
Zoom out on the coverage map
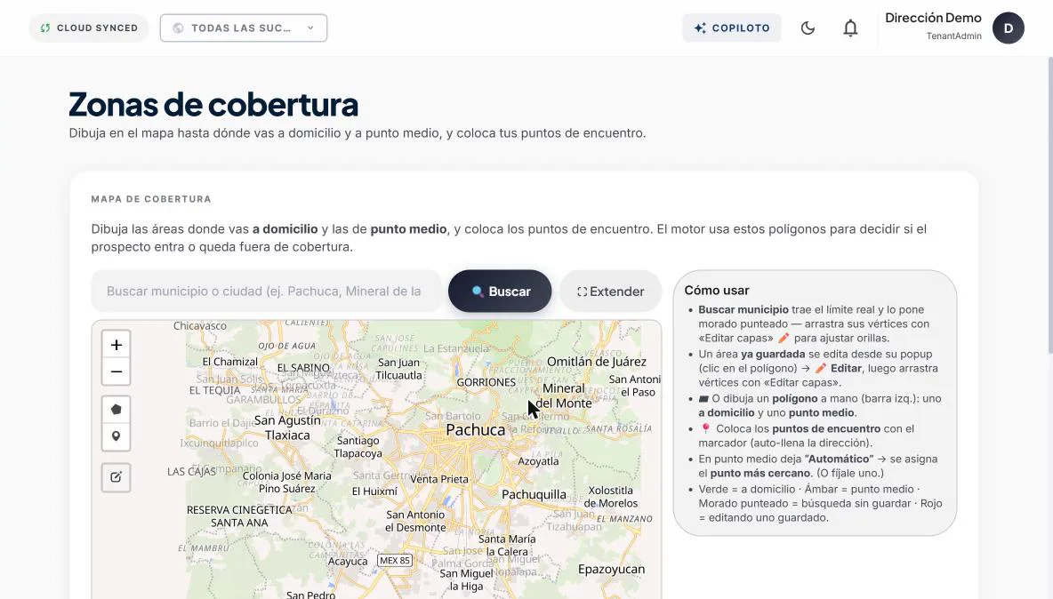click(117, 371)
